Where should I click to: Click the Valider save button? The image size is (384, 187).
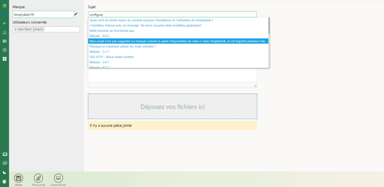click(19, 178)
